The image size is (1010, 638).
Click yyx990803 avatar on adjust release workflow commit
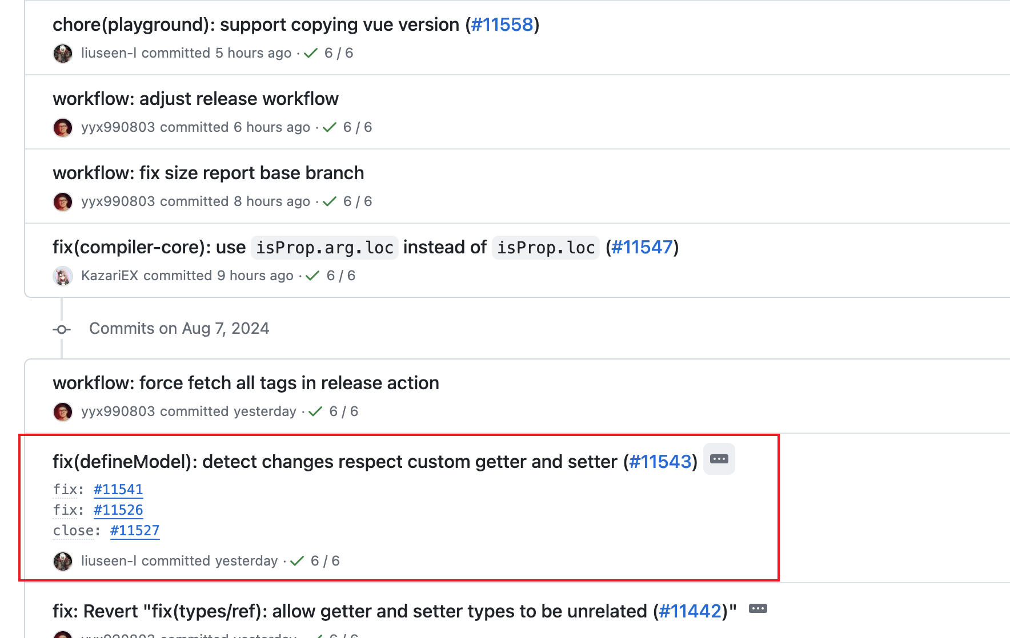point(63,128)
